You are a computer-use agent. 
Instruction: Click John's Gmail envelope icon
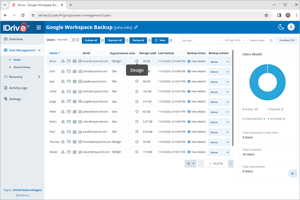(69, 71)
